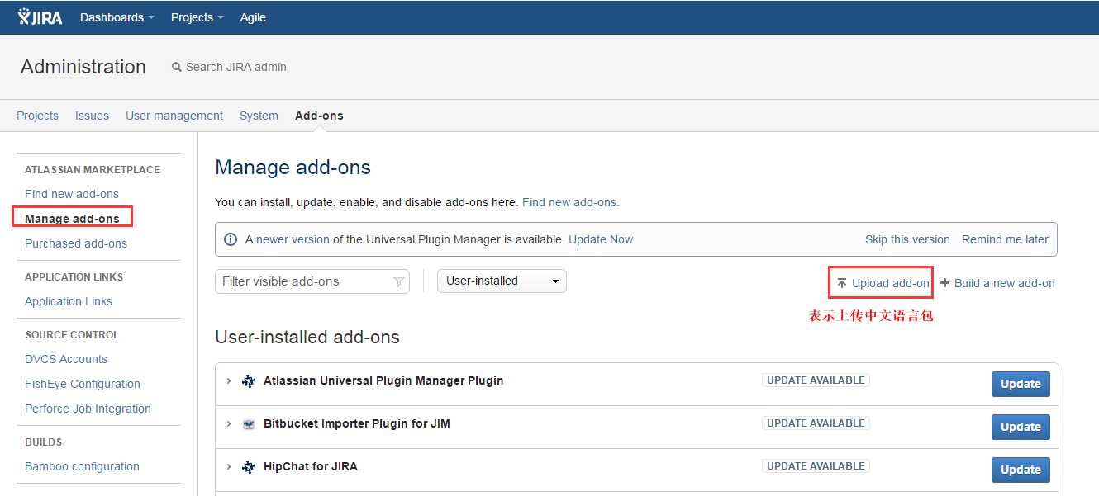The image size is (1099, 496).
Task: Click UPDATE AVAILABLE badge on HipChat row
Action: point(816,466)
